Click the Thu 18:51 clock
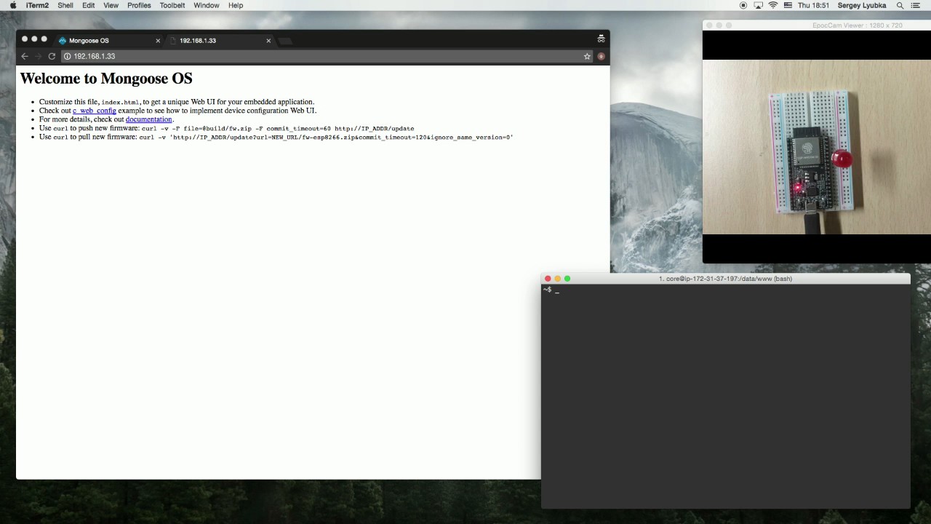Screen dimensions: 931x524 813,5
